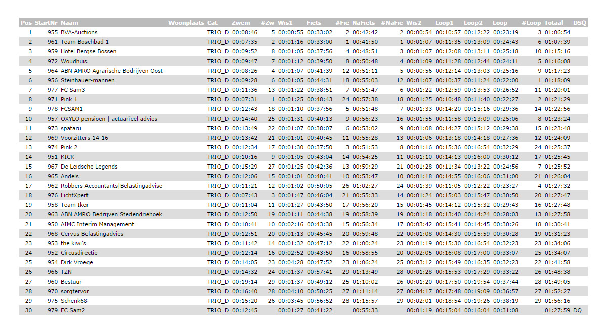Select Robbers Accountants|Belastingadvise

111,186
